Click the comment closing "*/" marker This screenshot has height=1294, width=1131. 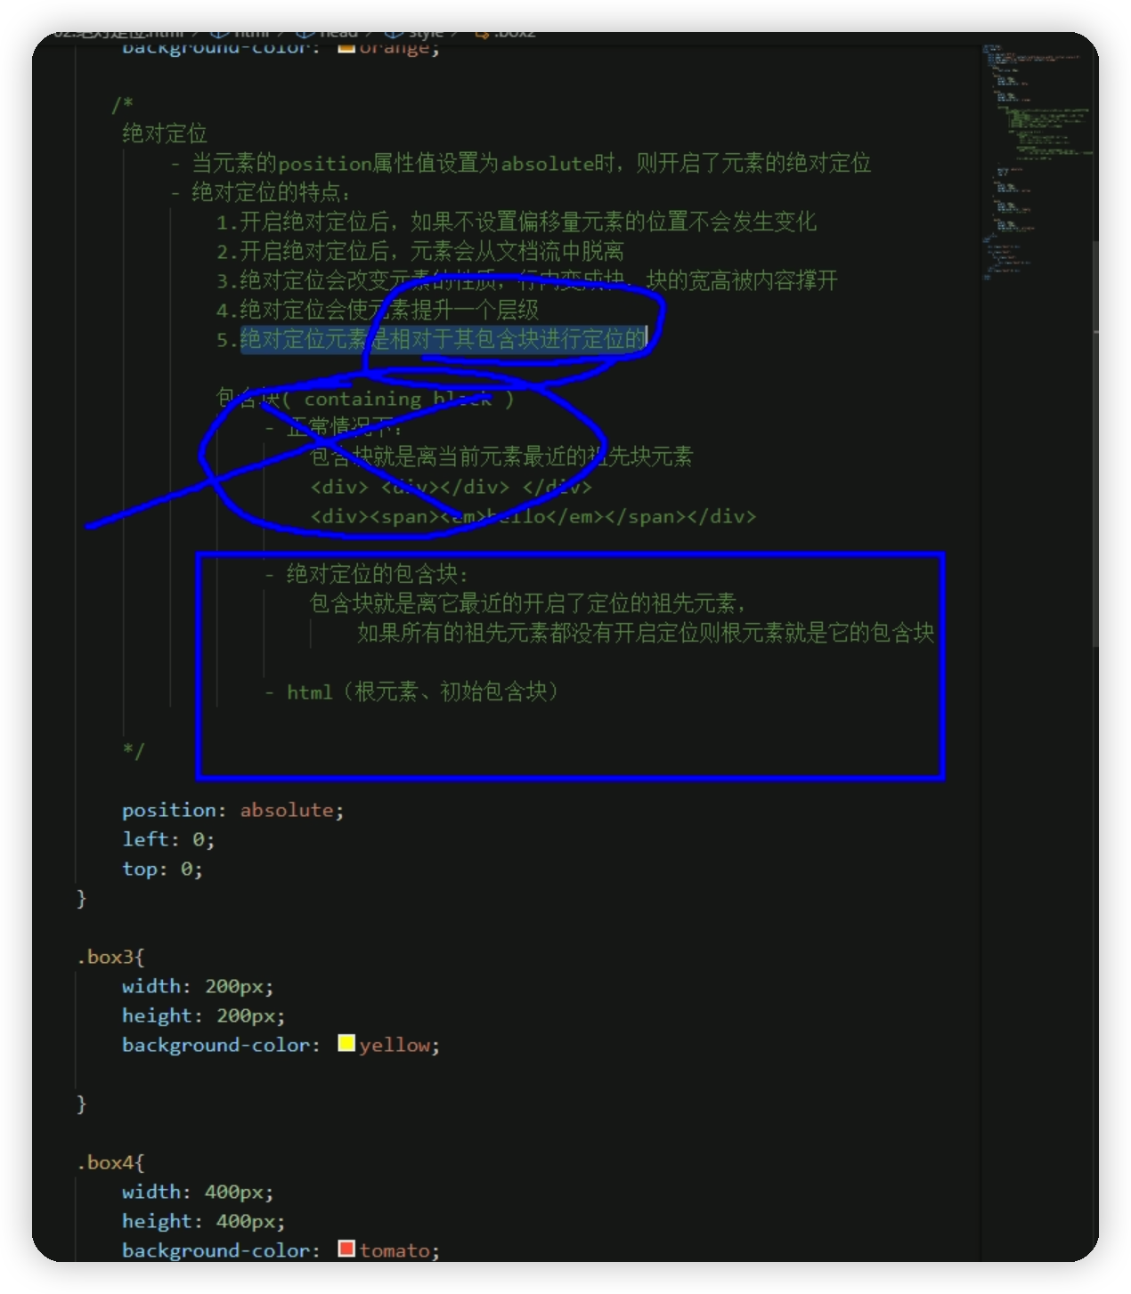(x=133, y=750)
